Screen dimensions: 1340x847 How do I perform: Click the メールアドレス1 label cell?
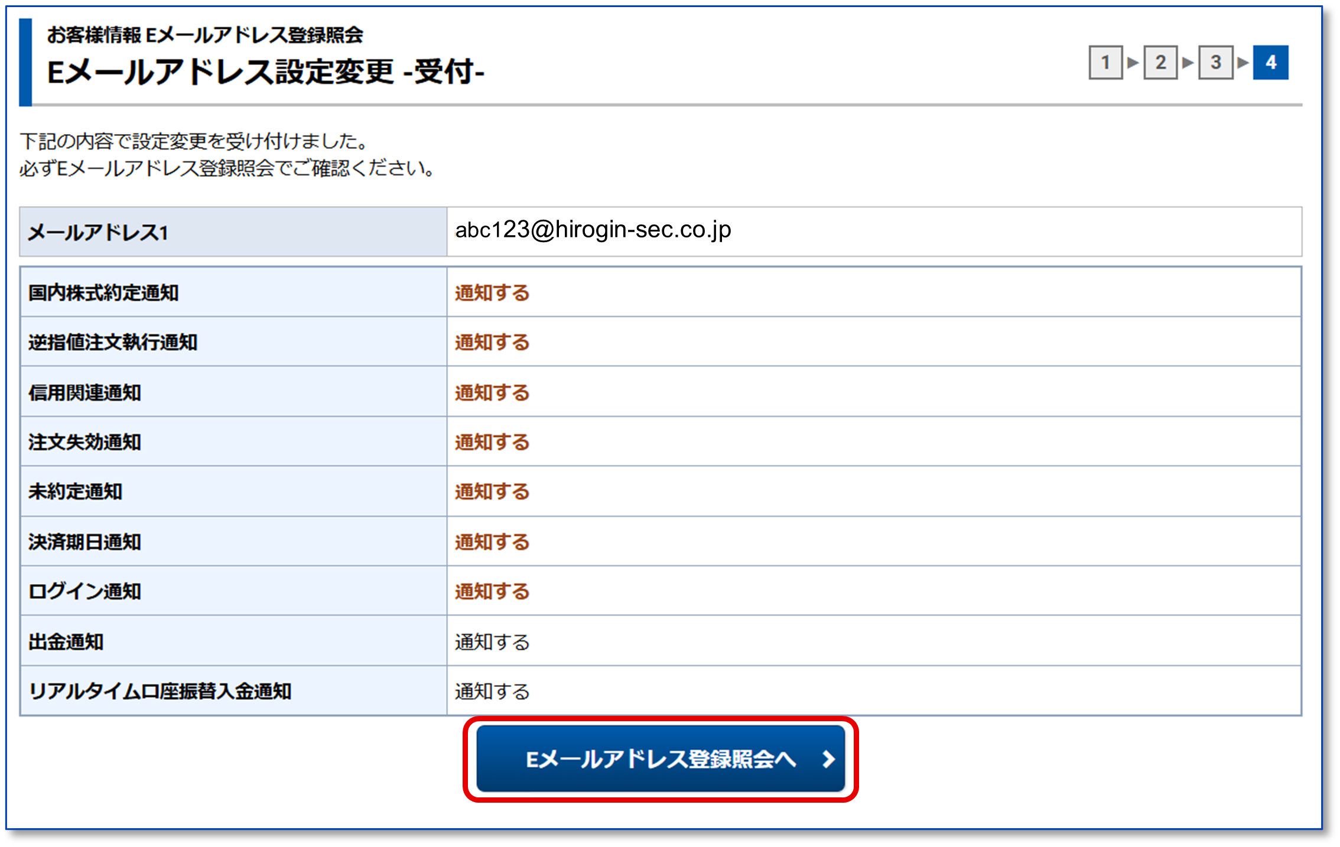pos(98,233)
